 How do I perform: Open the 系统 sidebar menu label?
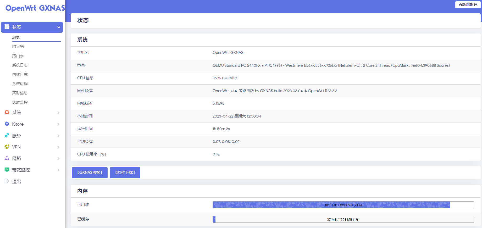16,112
